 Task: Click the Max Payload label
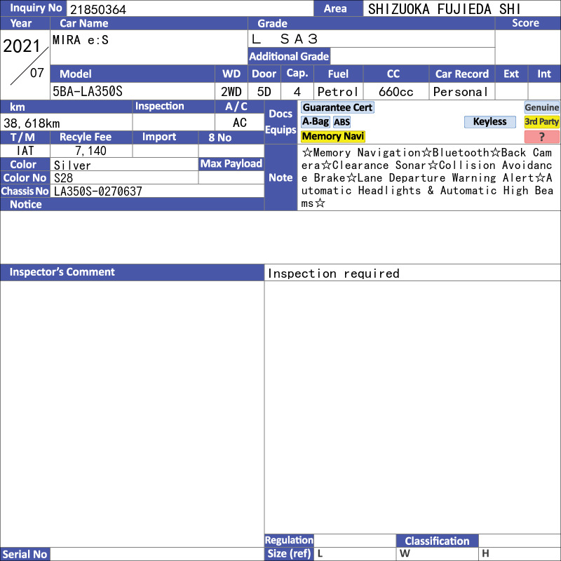(231, 164)
